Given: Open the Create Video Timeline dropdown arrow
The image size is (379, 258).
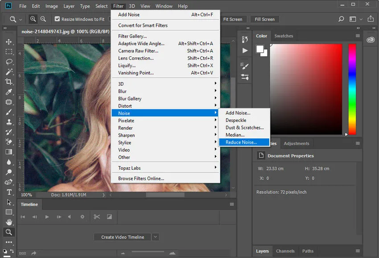Looking at the screenshot, I should pyautogui.click(x=155, y=237).
